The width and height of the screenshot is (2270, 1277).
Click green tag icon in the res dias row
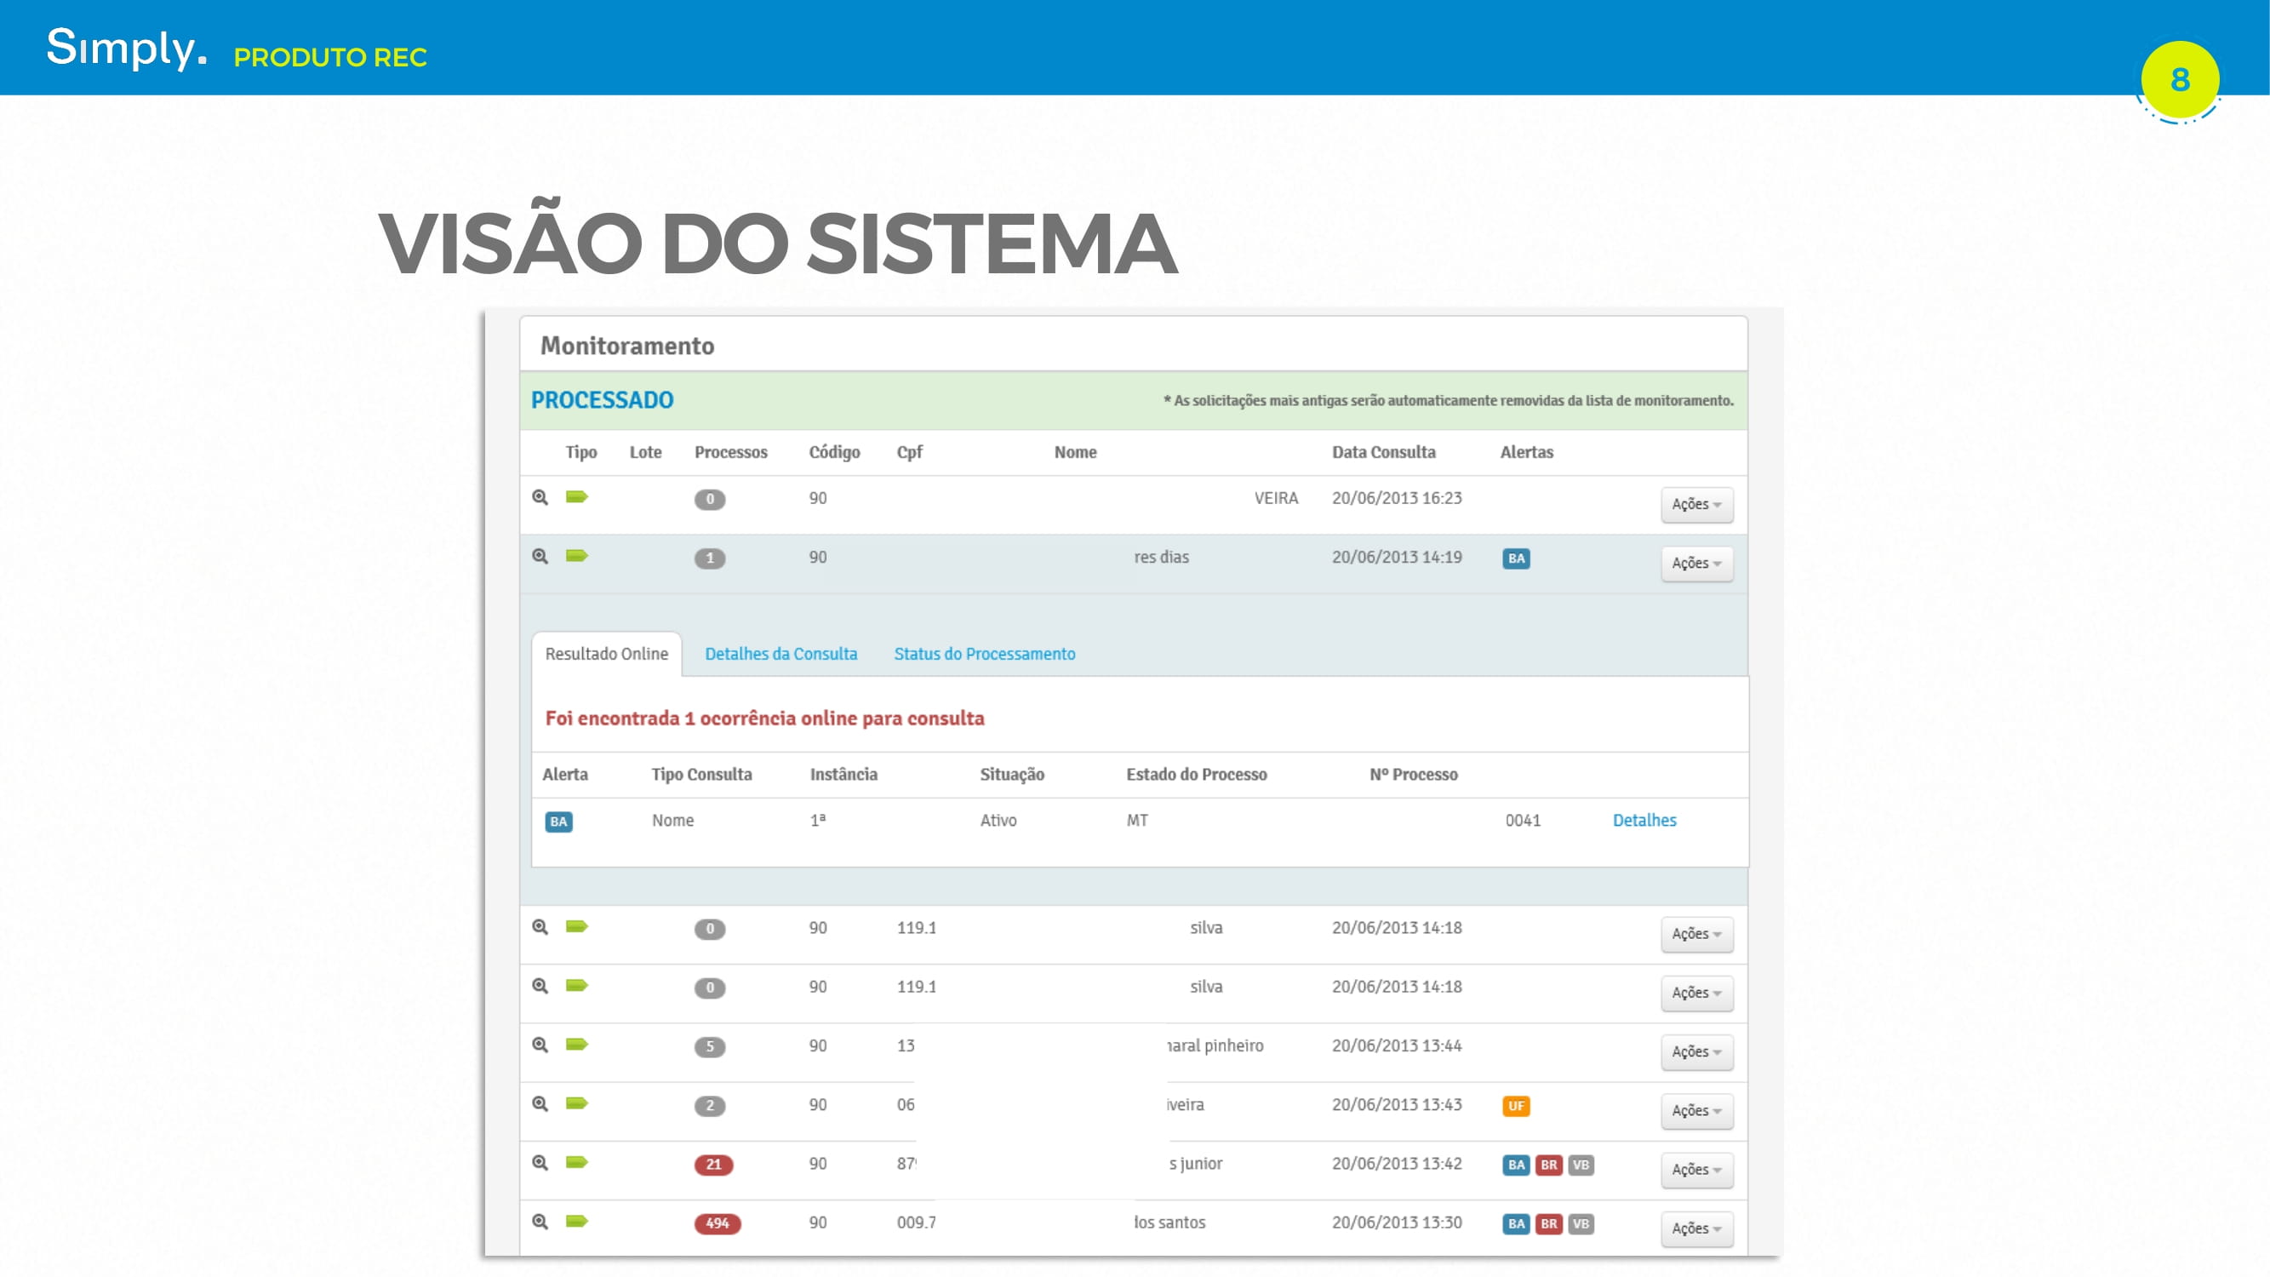[x=576, y=556]
